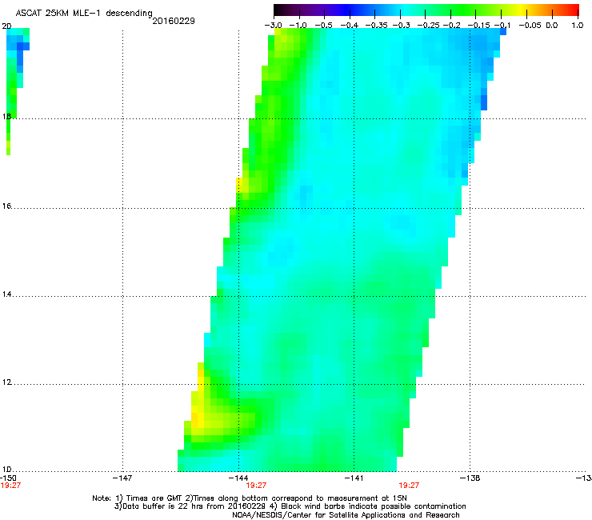Click the colorbar label -0.25
Image resolution: width=592 pixels, height=520 pixels.
(428, 26)
